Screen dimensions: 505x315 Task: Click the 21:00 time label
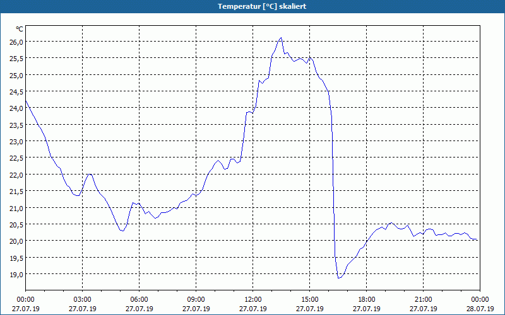click(x=423, y=300)
